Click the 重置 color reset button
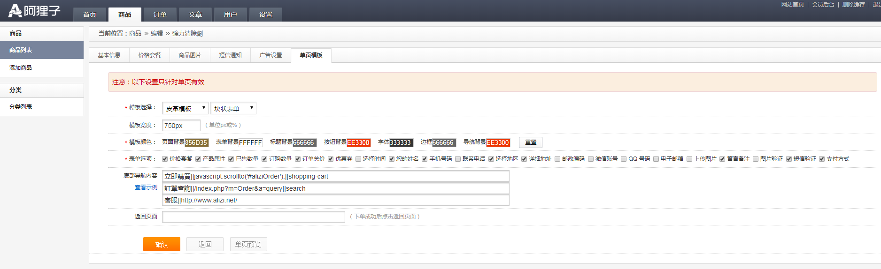The height and width of the screenshot is (269, 881). 530,142
